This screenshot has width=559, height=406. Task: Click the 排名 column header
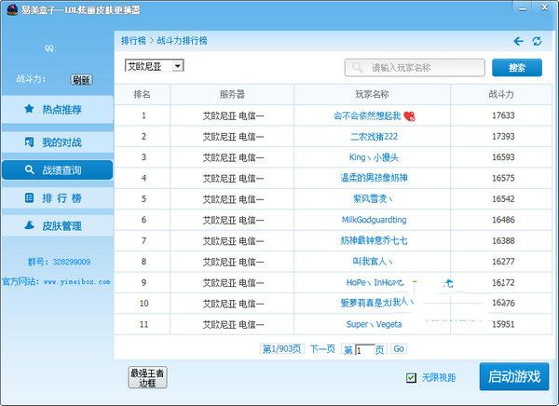[x=142, y=94]
